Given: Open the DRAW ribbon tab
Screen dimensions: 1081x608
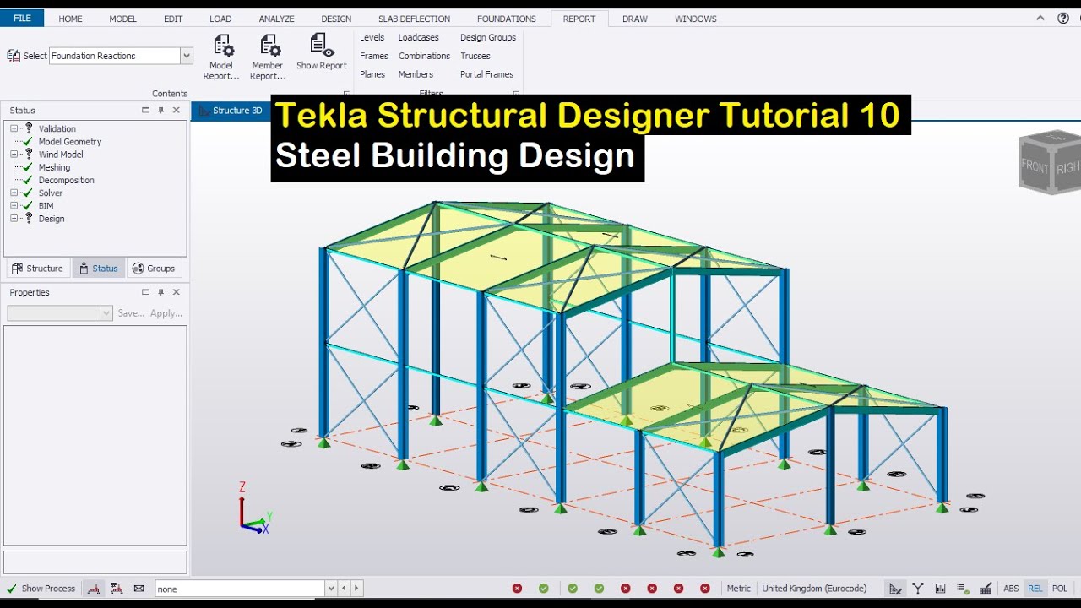Looking at the screenshot, I should pyautogui.click(x=635, y=19).
